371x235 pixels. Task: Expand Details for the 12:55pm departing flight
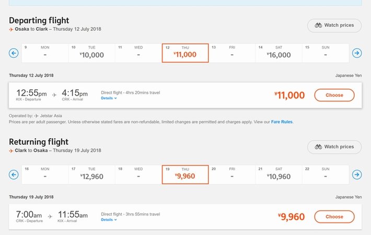pos(109,98)
